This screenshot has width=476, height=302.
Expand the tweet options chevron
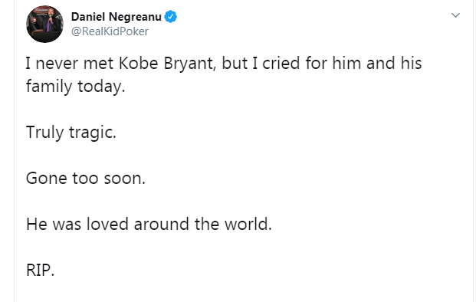455,15
